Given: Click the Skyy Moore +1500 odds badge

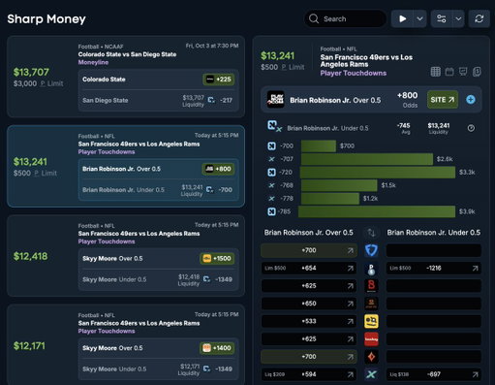Looking at the screenshot, I should (217, 259).
